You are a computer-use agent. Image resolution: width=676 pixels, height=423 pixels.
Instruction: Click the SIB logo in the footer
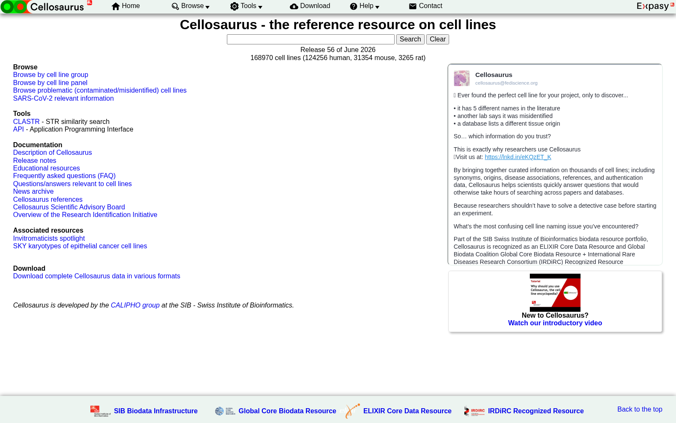pos(100,411)
